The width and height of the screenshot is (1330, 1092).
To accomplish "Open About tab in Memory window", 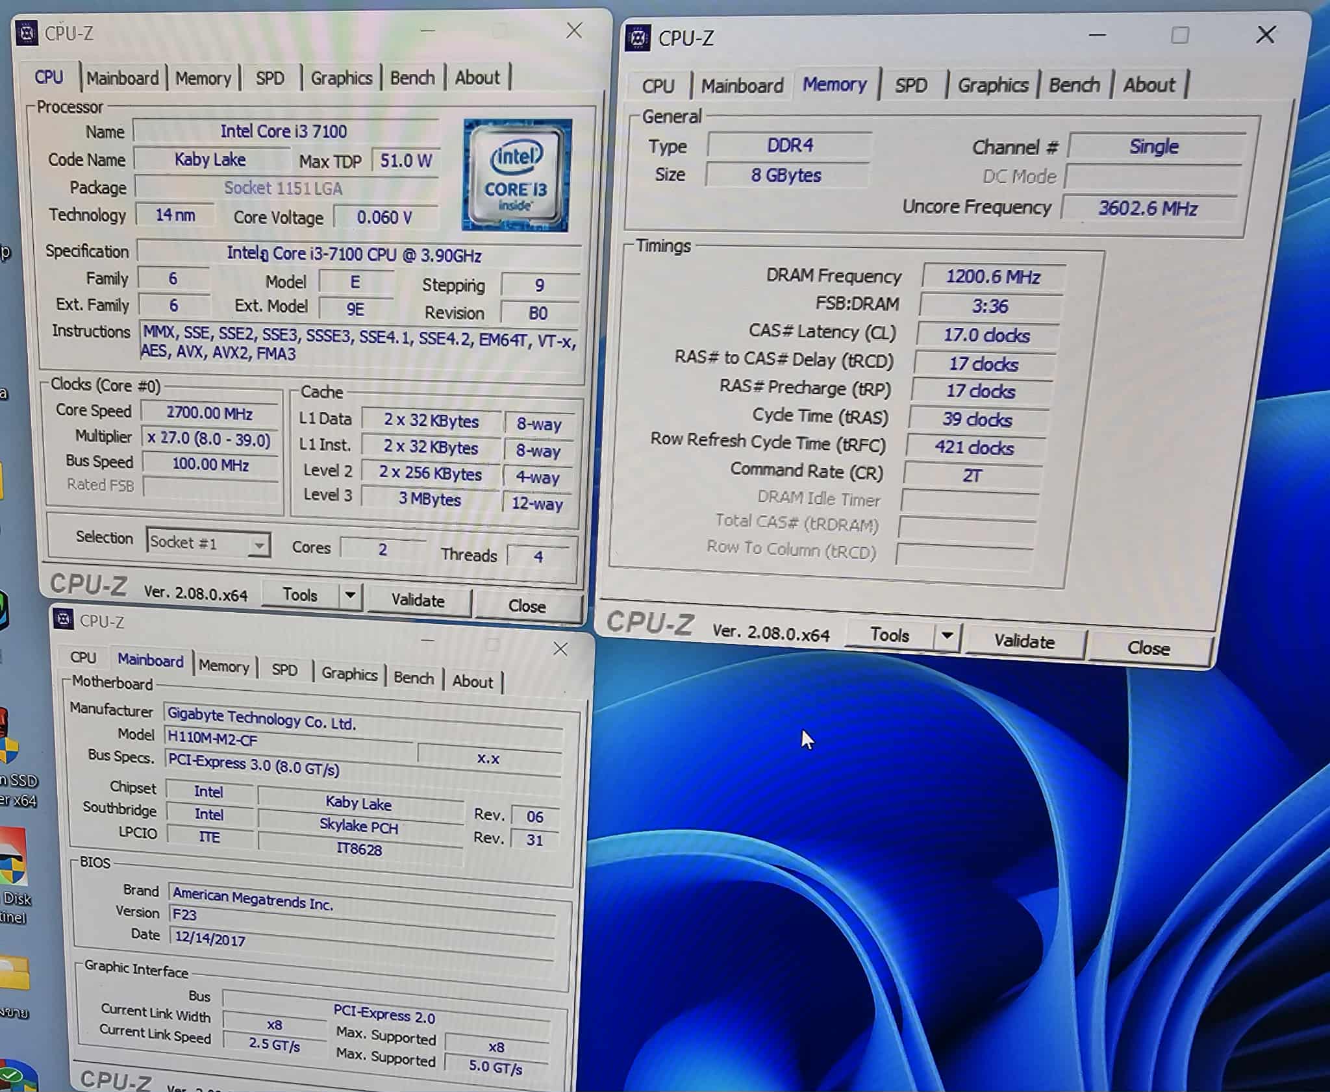I will click(x=1149, y=85).
